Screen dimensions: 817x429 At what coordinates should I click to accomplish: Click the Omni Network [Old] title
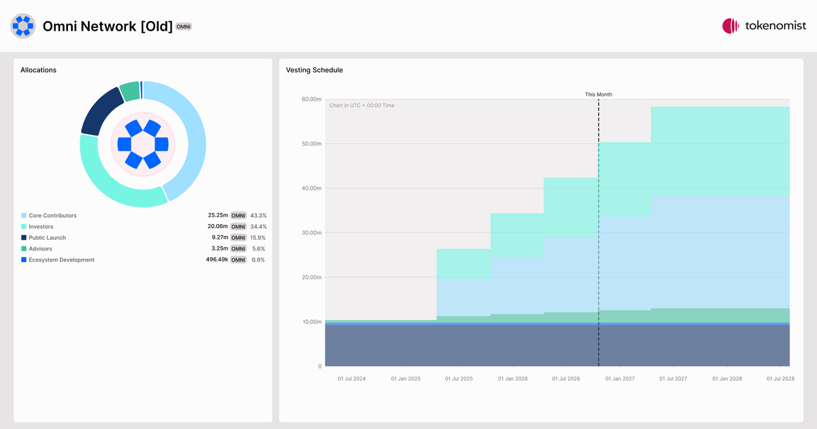108,27
